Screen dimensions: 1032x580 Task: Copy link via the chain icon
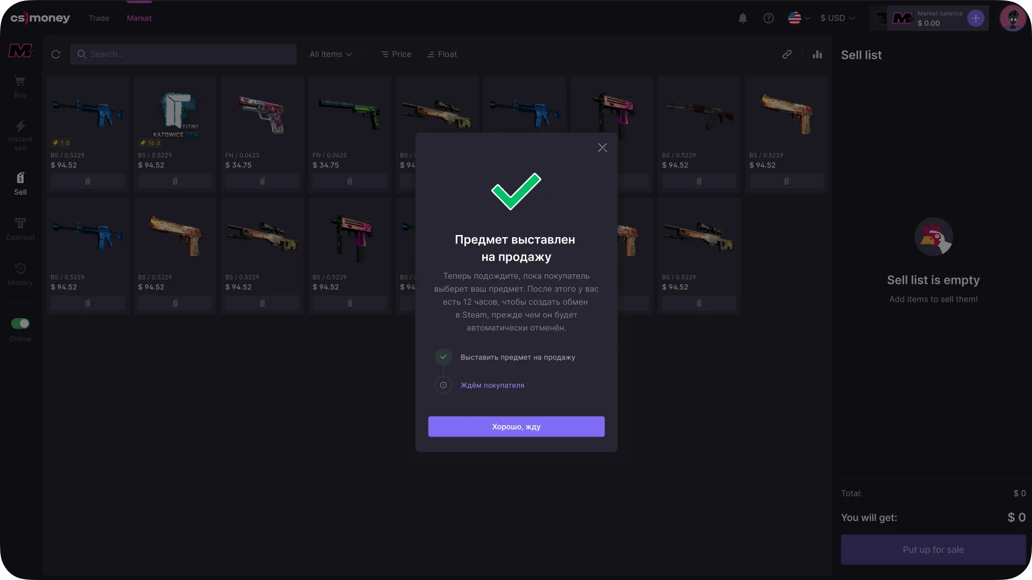pos(787,54)
